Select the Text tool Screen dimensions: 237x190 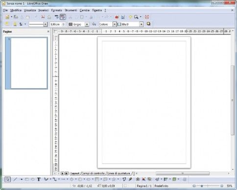click(39, 179)
